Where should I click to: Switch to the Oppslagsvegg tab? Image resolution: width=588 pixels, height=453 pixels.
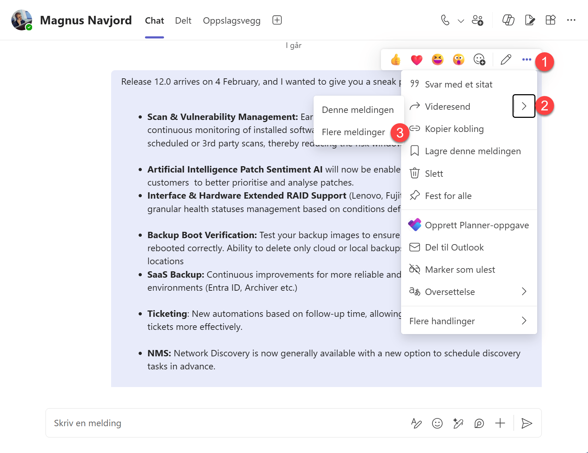(x=231, y=20)
